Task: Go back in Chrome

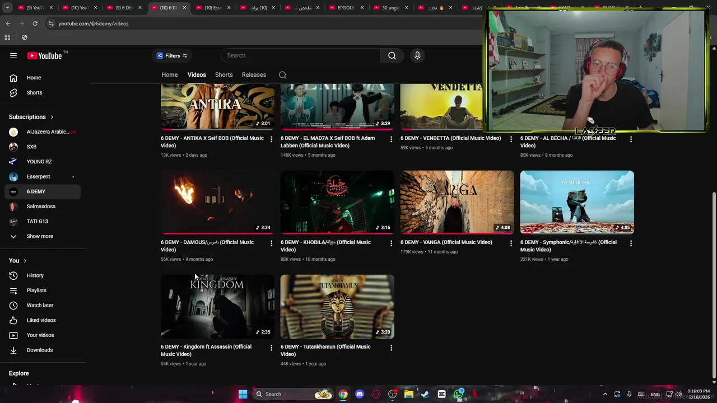Action: click(x=8, y=24)
